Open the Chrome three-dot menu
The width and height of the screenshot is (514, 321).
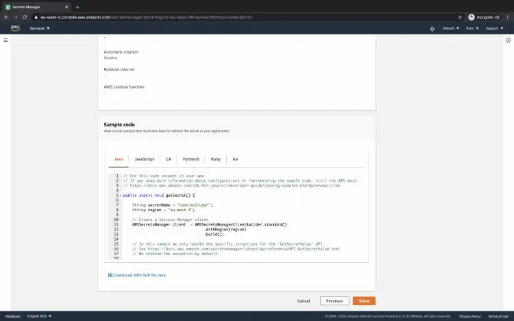(508, 17)
